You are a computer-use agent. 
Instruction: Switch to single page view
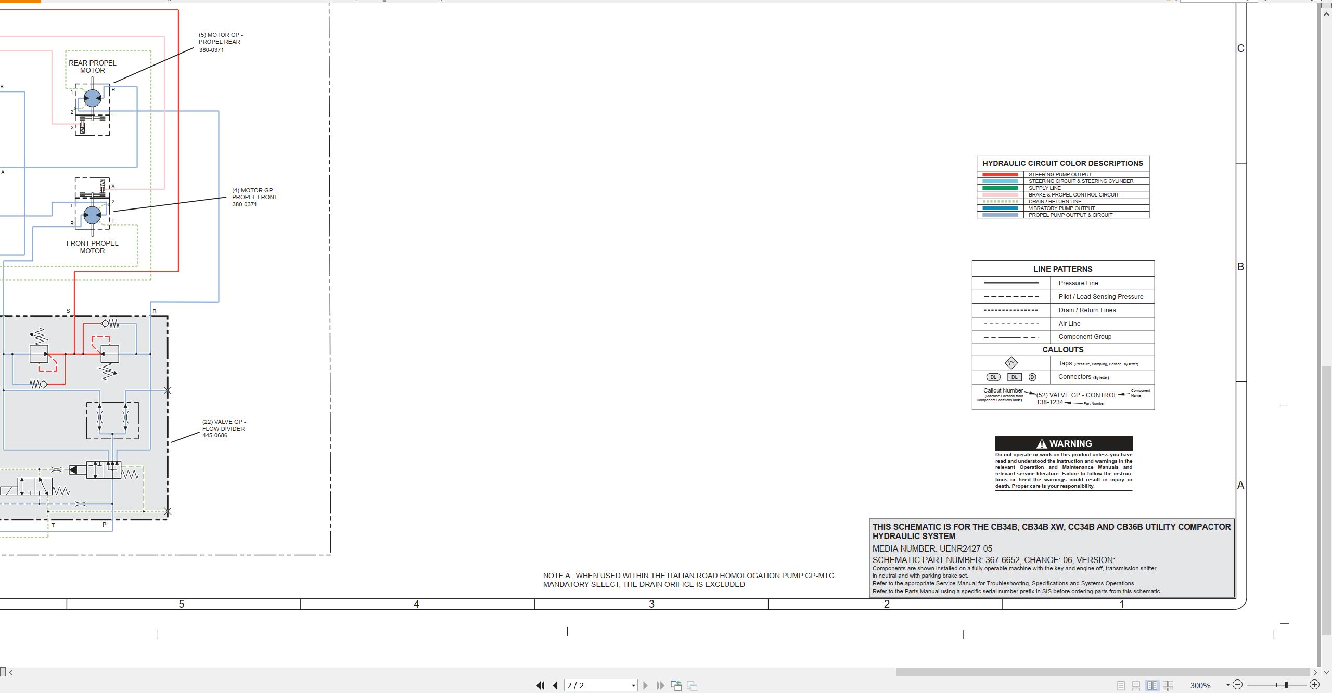click(x=1121, y=685)
